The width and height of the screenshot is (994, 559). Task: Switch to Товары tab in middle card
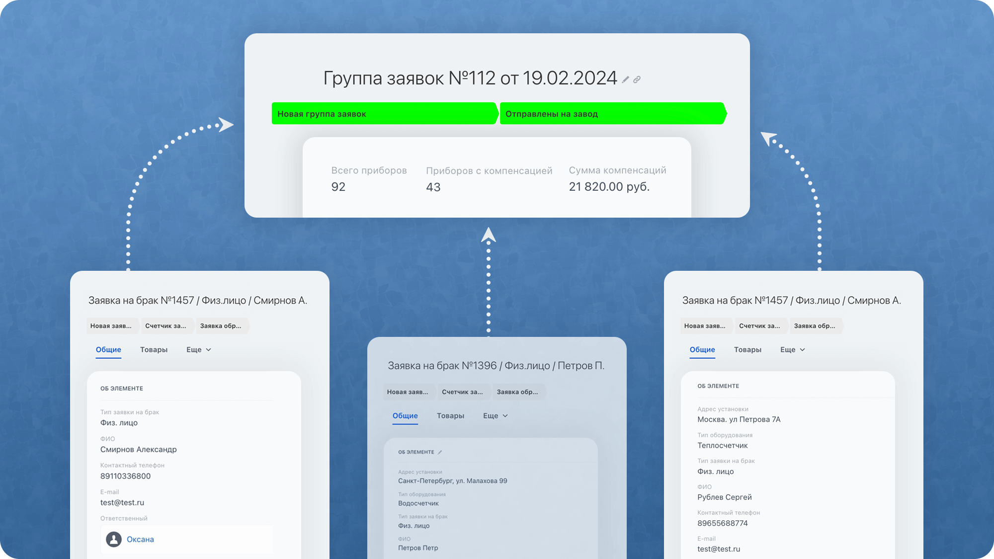coord(450,416)
